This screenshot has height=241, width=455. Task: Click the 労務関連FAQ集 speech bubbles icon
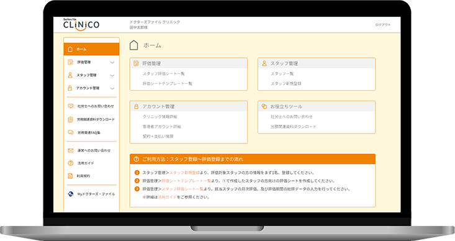tap(71, 132)
